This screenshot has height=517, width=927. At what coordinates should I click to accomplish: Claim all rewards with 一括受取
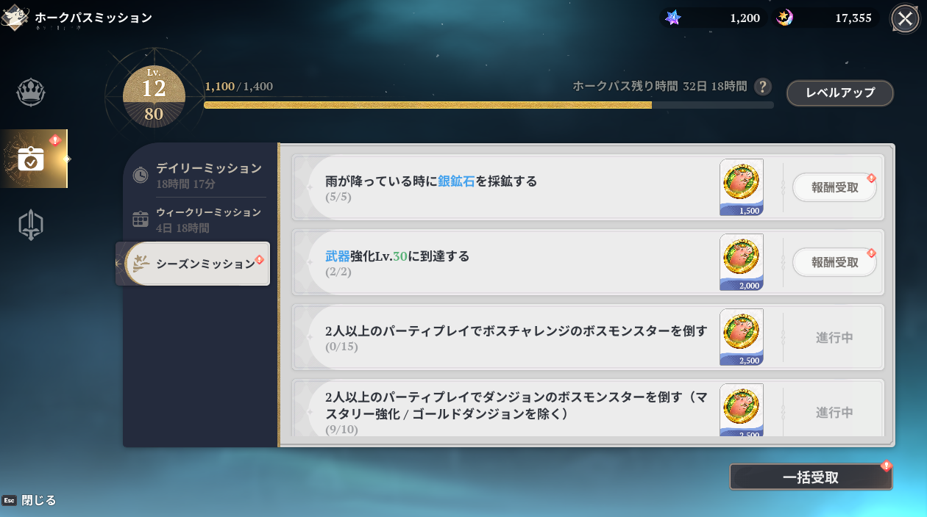coord(810,477)
